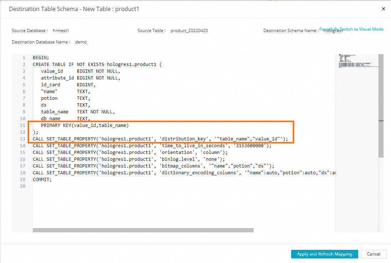Click the COMMIT; statement

[42, 179]
